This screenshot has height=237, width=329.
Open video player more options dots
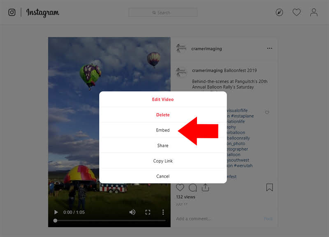(163, 212)
